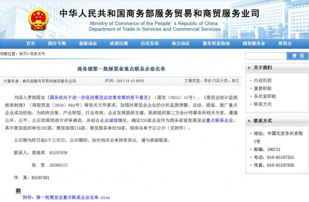
Task: Click 信息发布 in the breadcrumb trail
Action: [37, 54]
